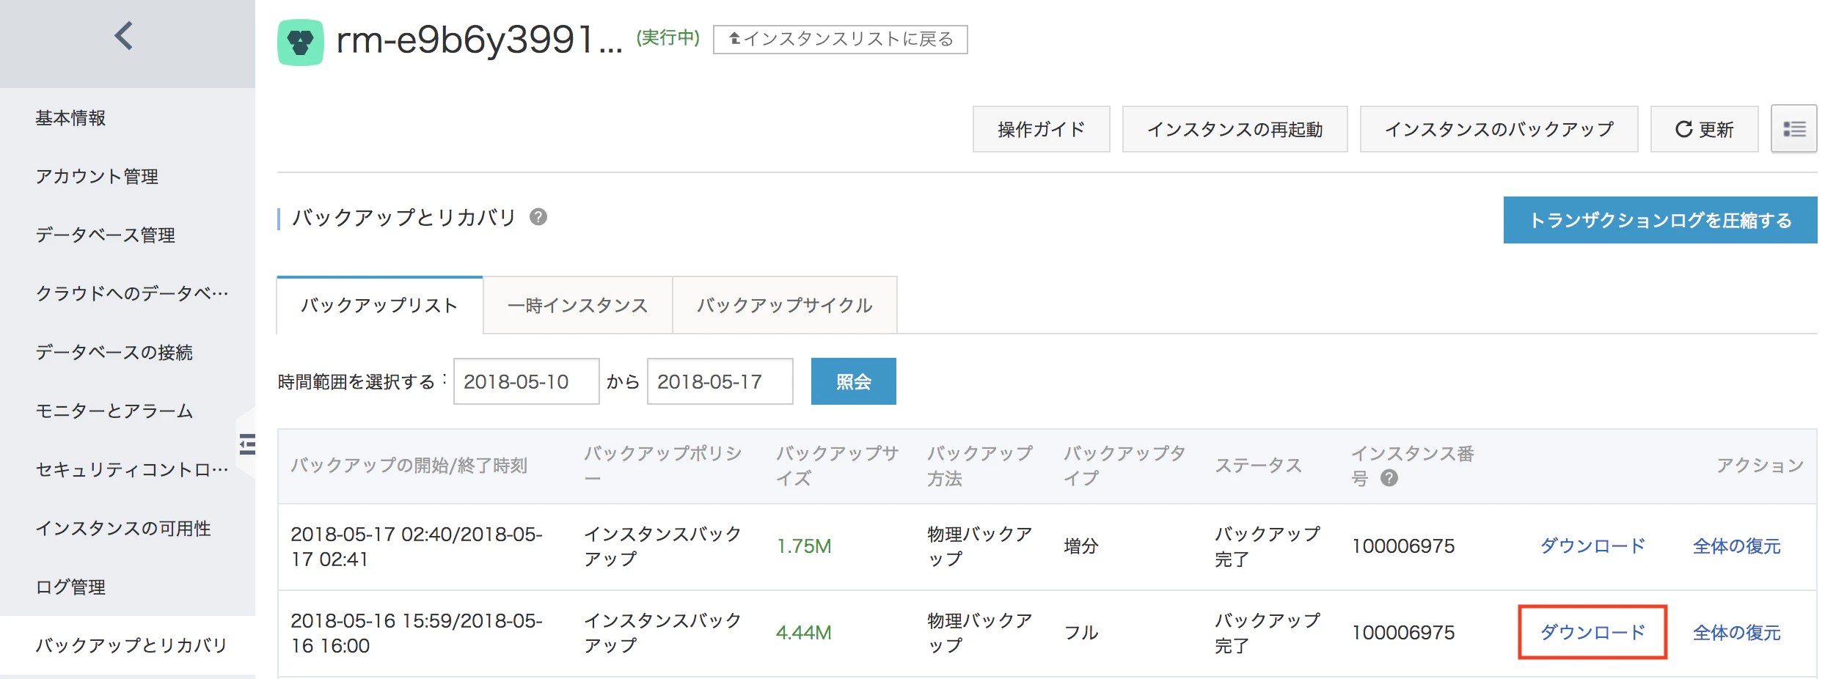Click the 2018-05-16 15:59 backup time cell
The image size is (1825, 679).
point(417,633)
